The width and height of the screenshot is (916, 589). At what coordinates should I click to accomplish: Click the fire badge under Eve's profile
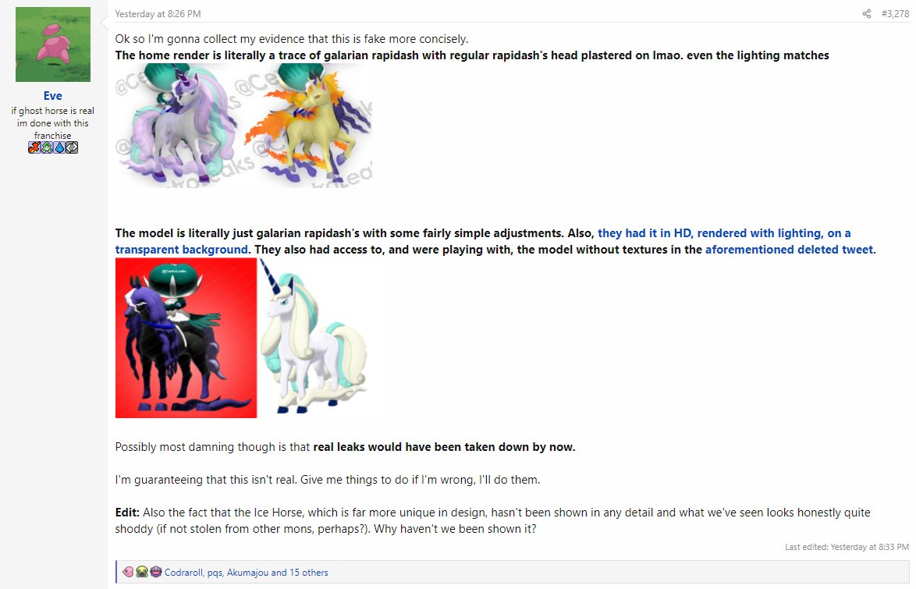[x=34, y=147]
